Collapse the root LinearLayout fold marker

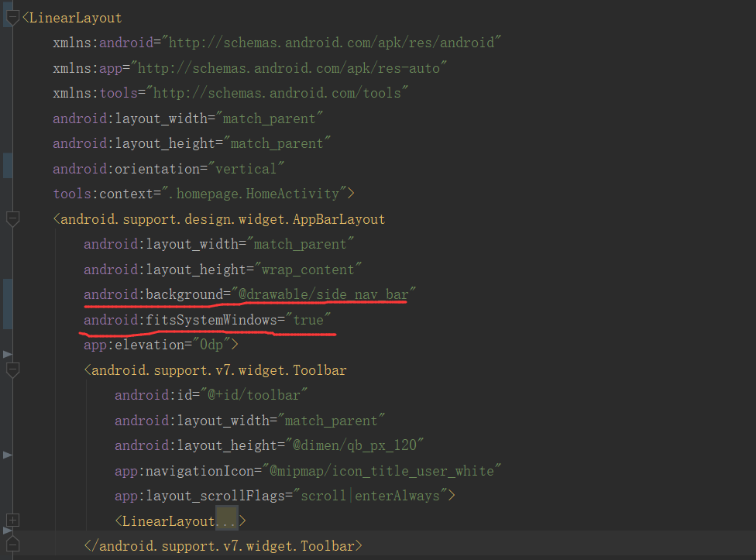coord(12,18)
